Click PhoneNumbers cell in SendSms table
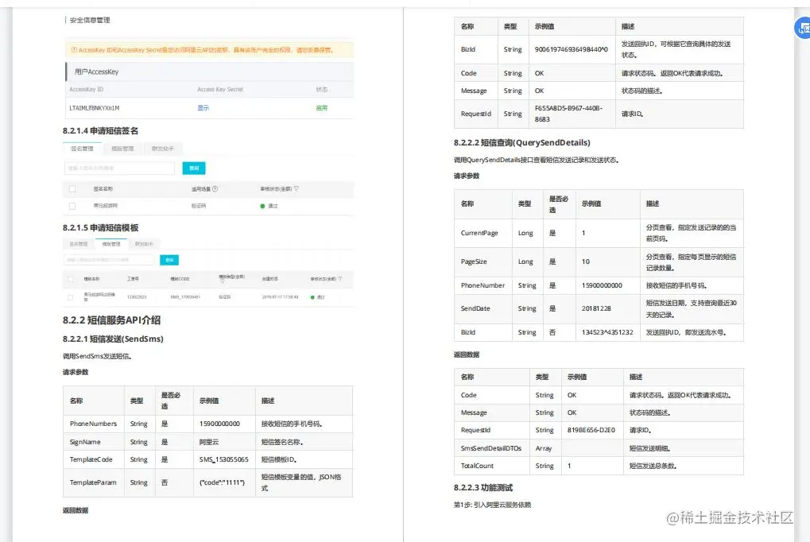 (x=94, y=424)
